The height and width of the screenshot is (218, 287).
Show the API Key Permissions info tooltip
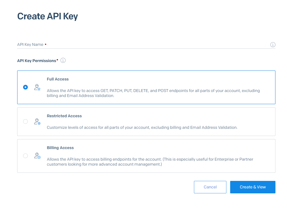63,61
